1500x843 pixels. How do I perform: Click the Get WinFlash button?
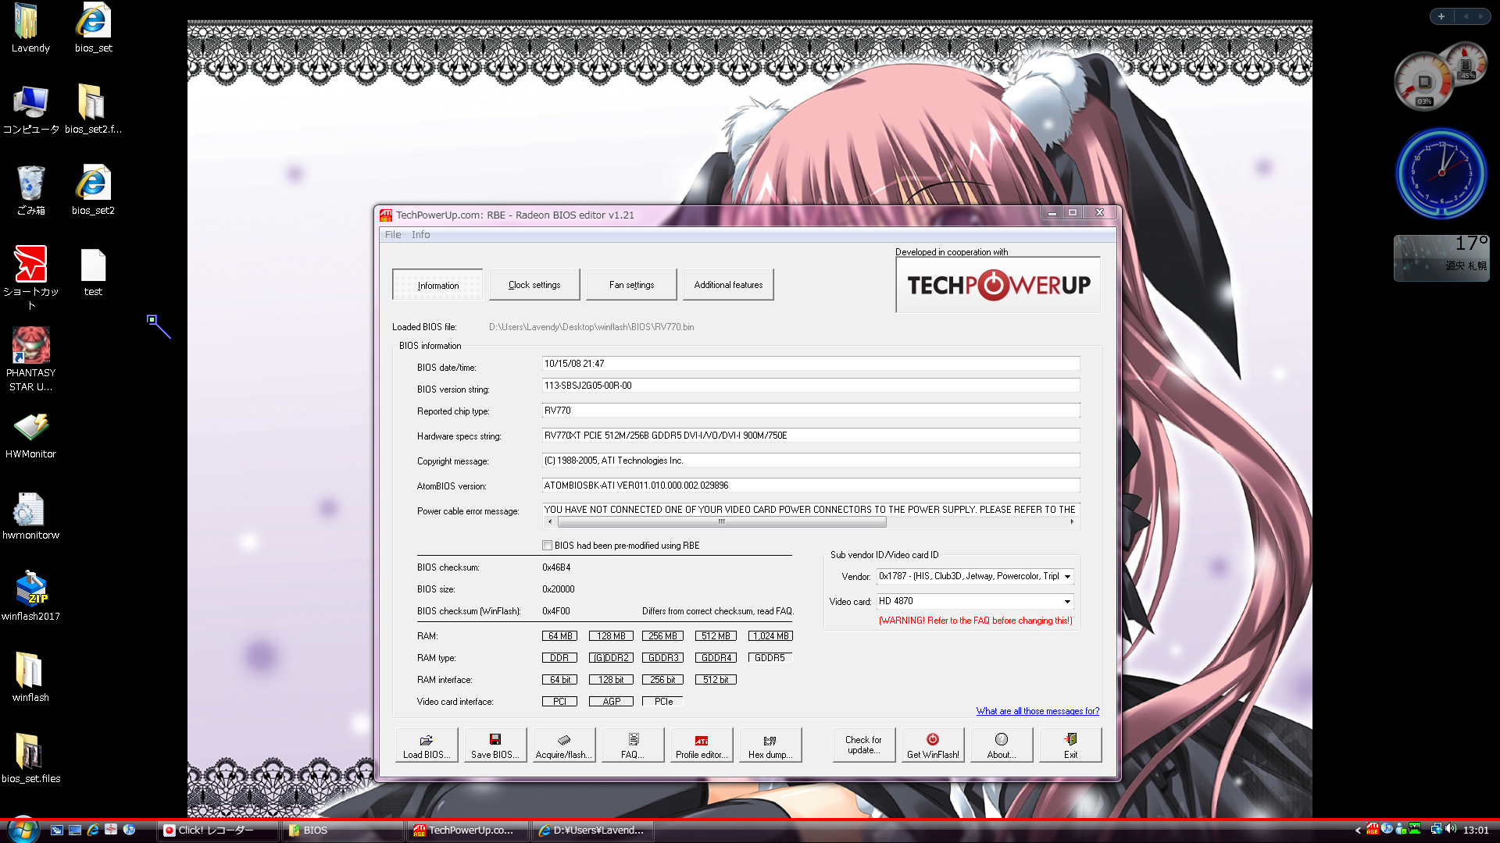932,745
